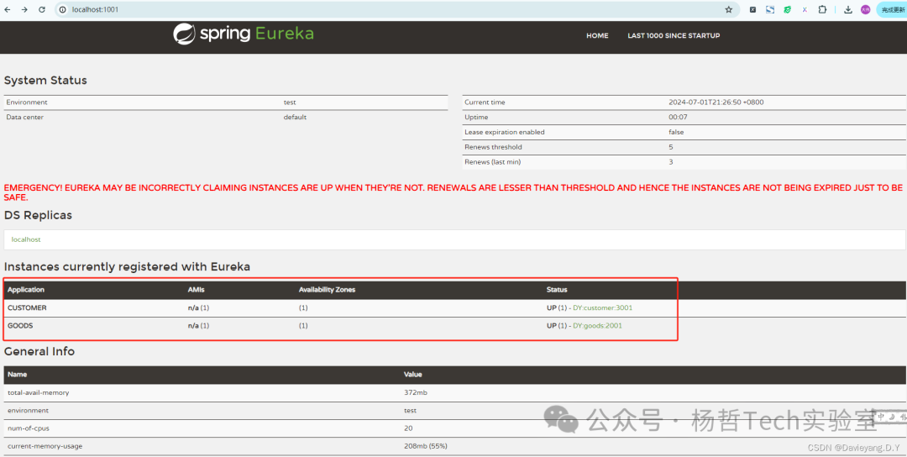Open the extensions puzzle-piece menu
The width and height of the screenshot is (907, 457).
coord(822,10)
